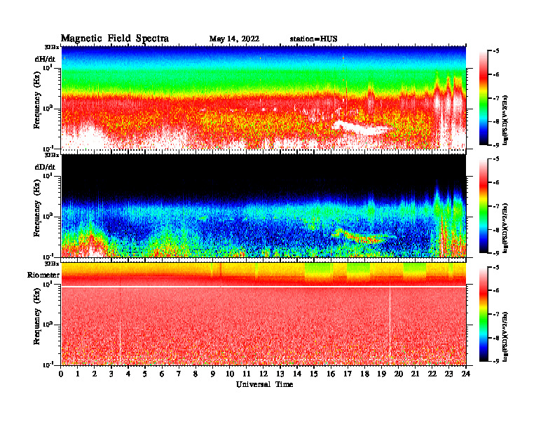
Task: Click the "-5" tick of Riometer color scale
Action: (x=496, y=267)
